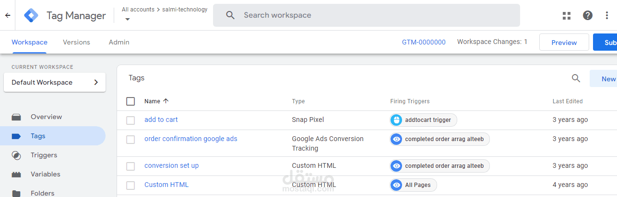The height and width of the screenshot is (197, 617).
Task: Check the 'add to cart' tag checkbox
Action: click(x=131, y=120)
